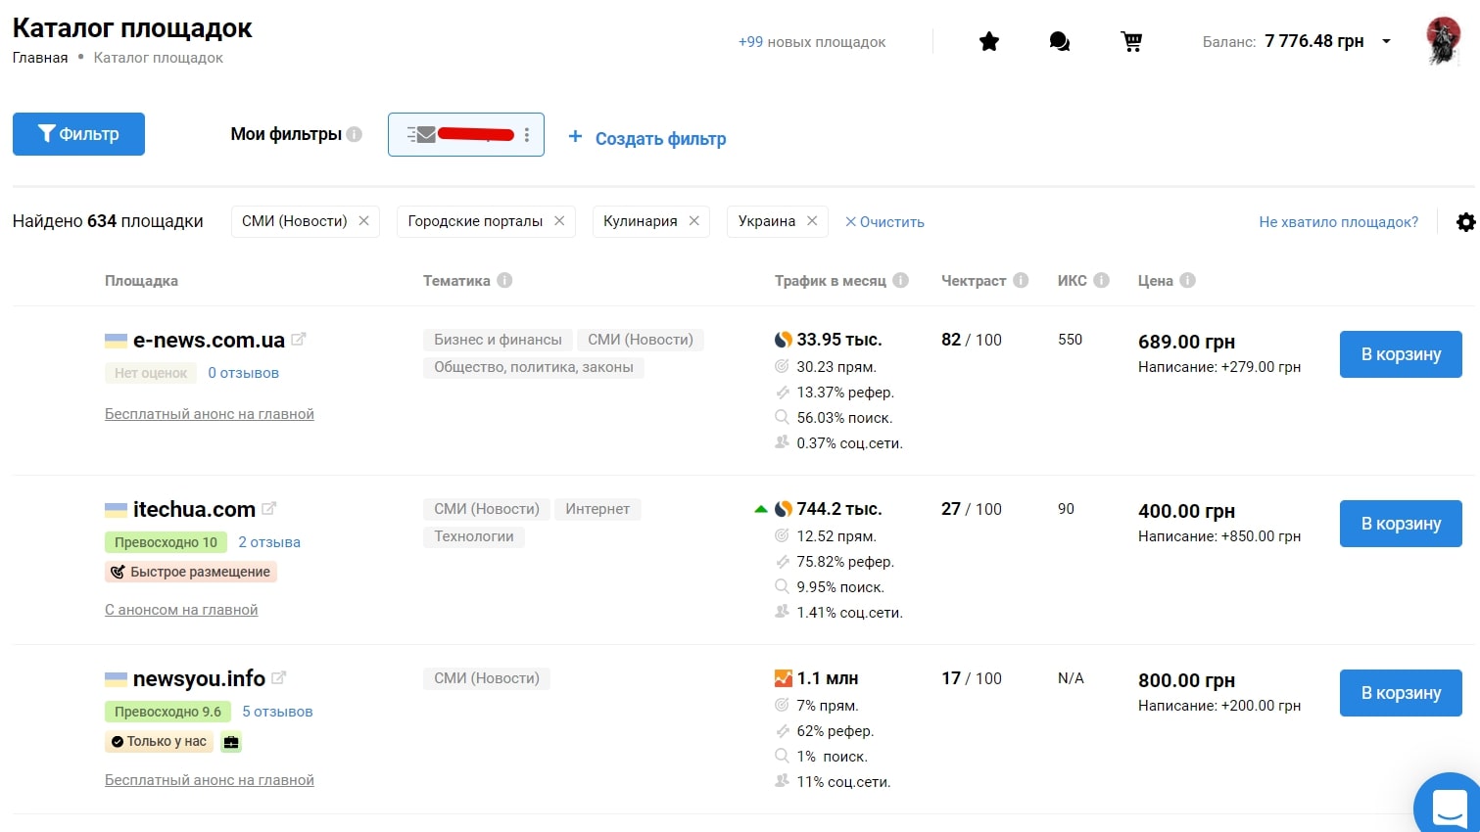Remove the Кулинария filter tag
Viewport: 1480px width, 832px height.
pyautogui.click(x=693, y=221)
